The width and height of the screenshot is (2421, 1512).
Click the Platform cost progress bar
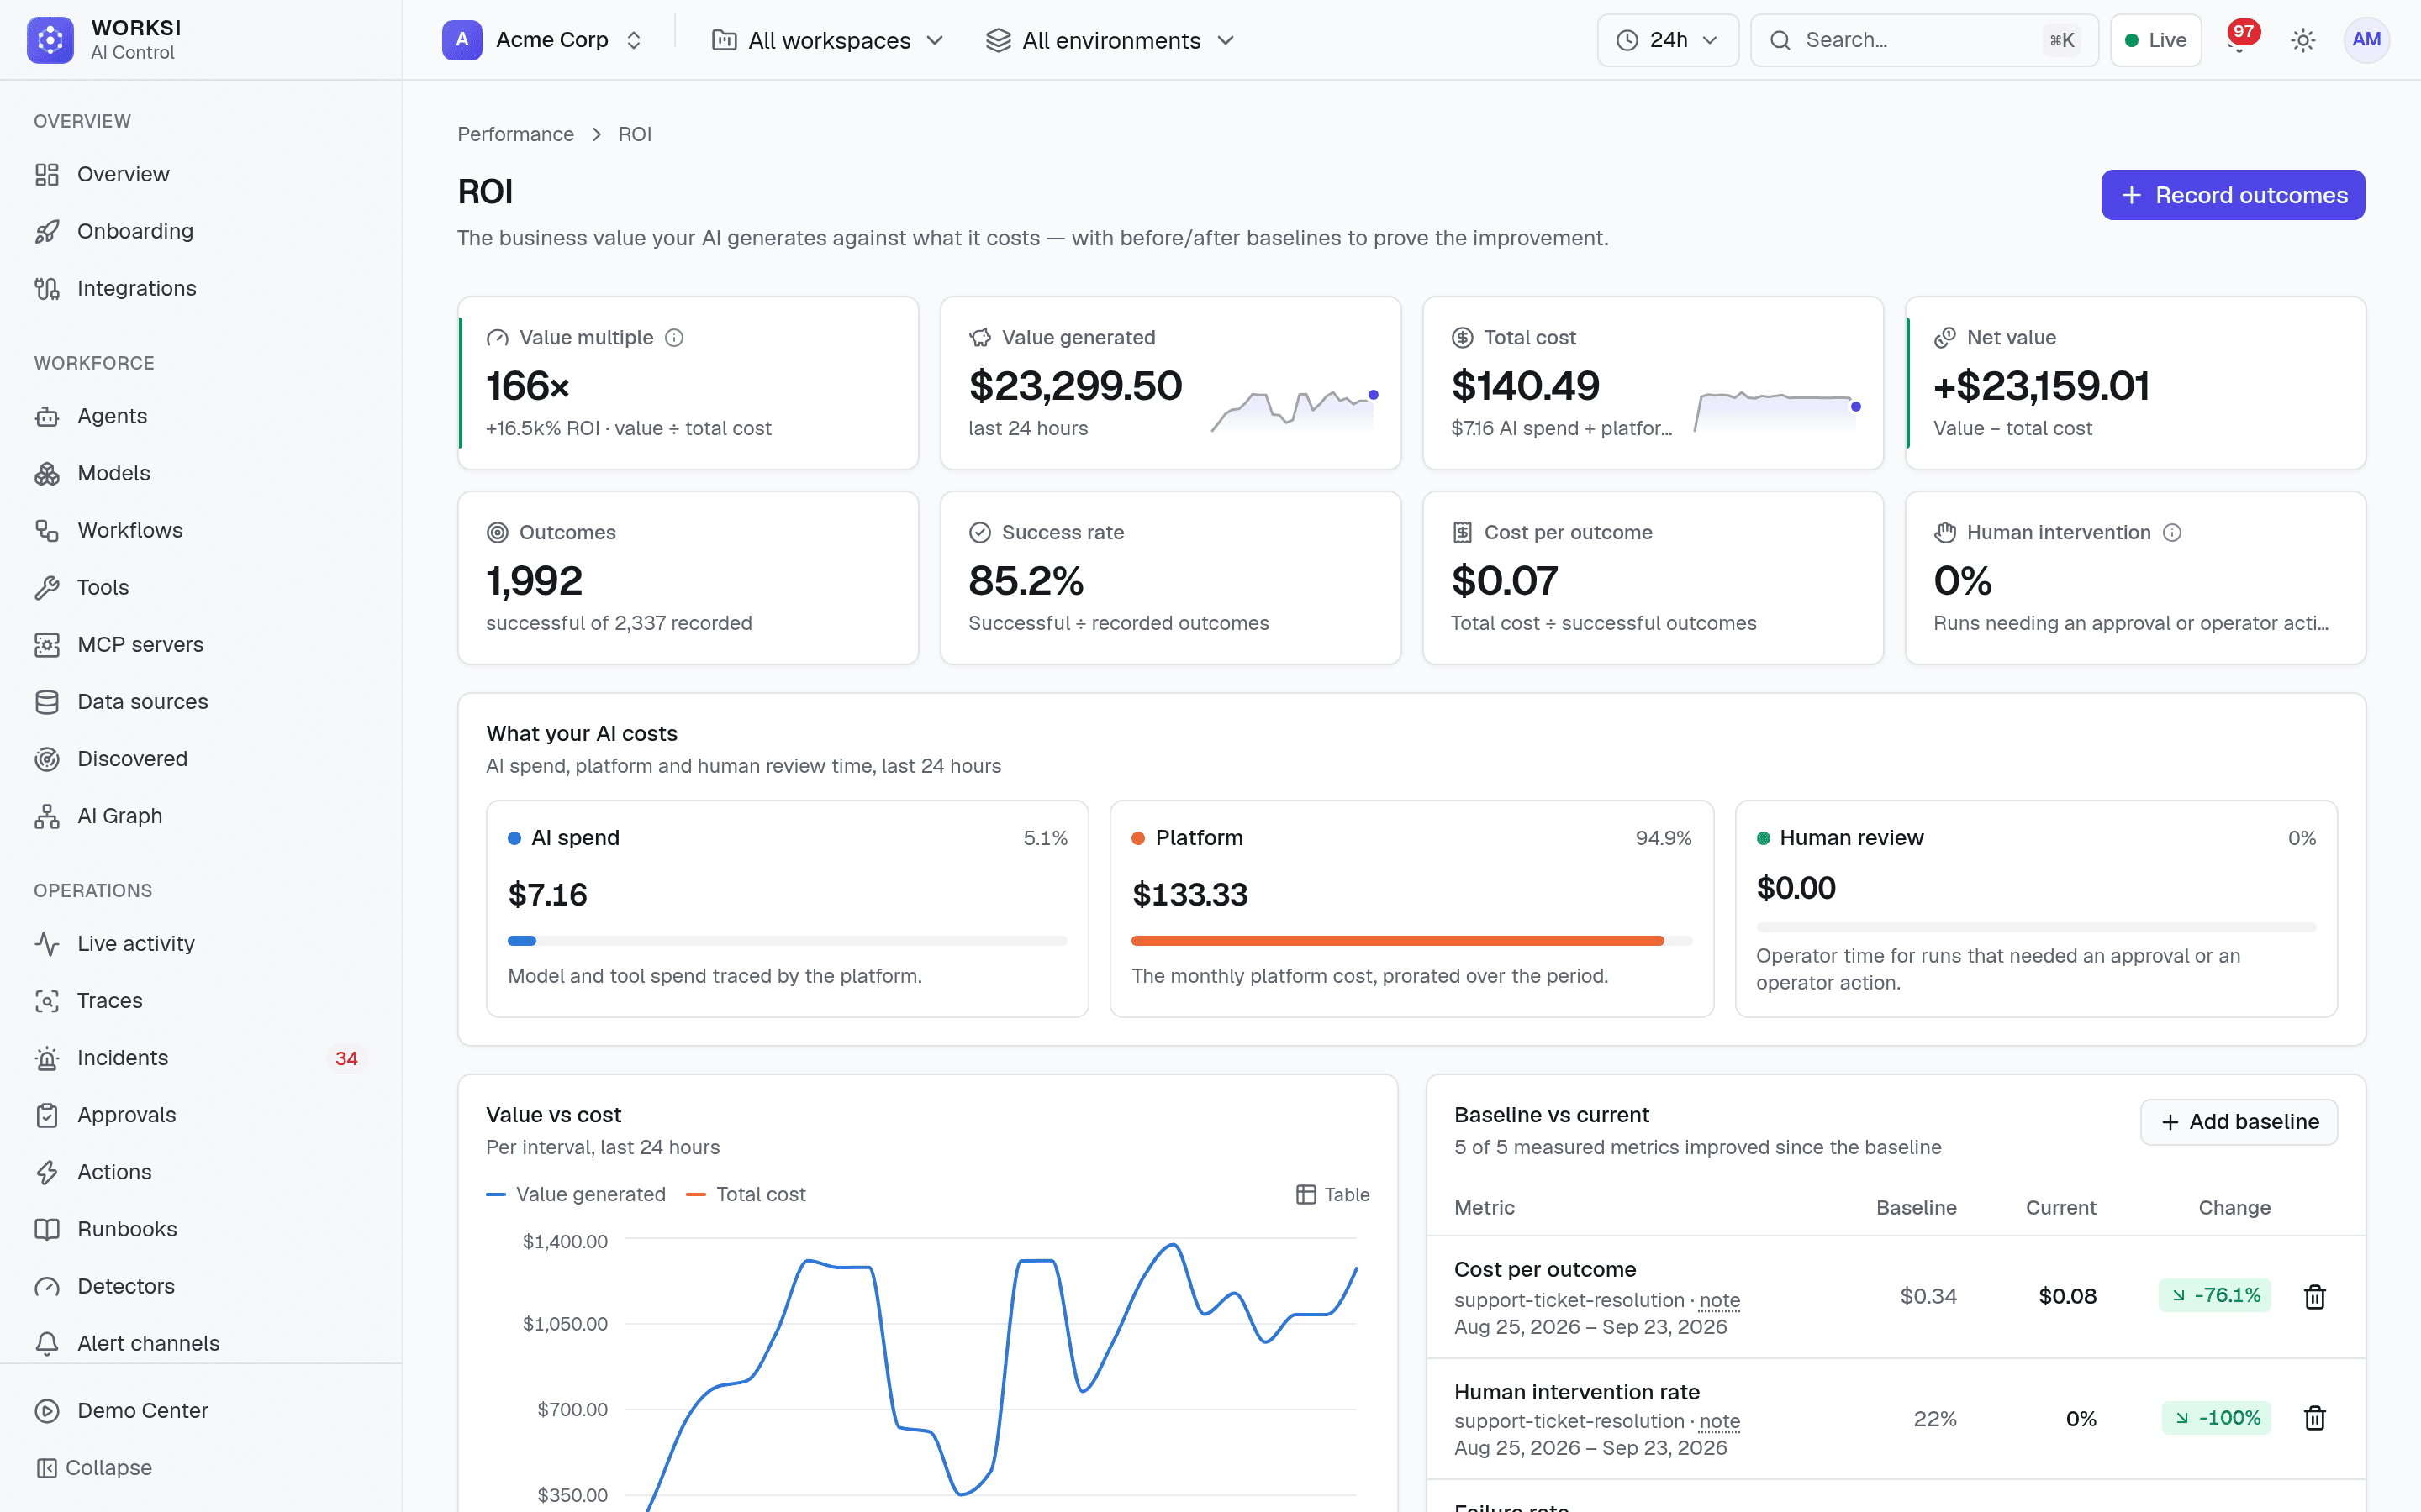(x=1411, y=941)
